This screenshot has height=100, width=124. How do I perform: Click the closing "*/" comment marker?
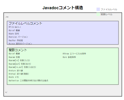tap(6, 92)
